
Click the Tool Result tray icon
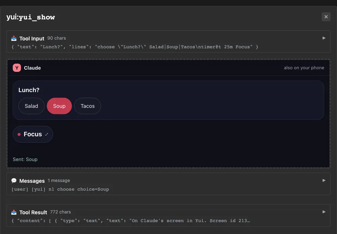point(14,212)
